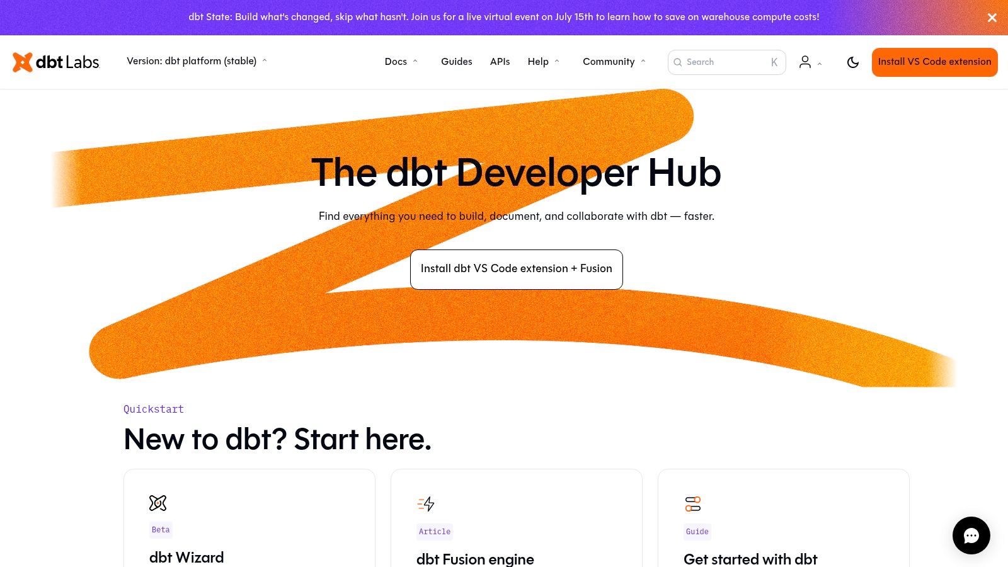Click the Get started with dbt card icon
Screen dimensions: 1008x567
point(693,504)
